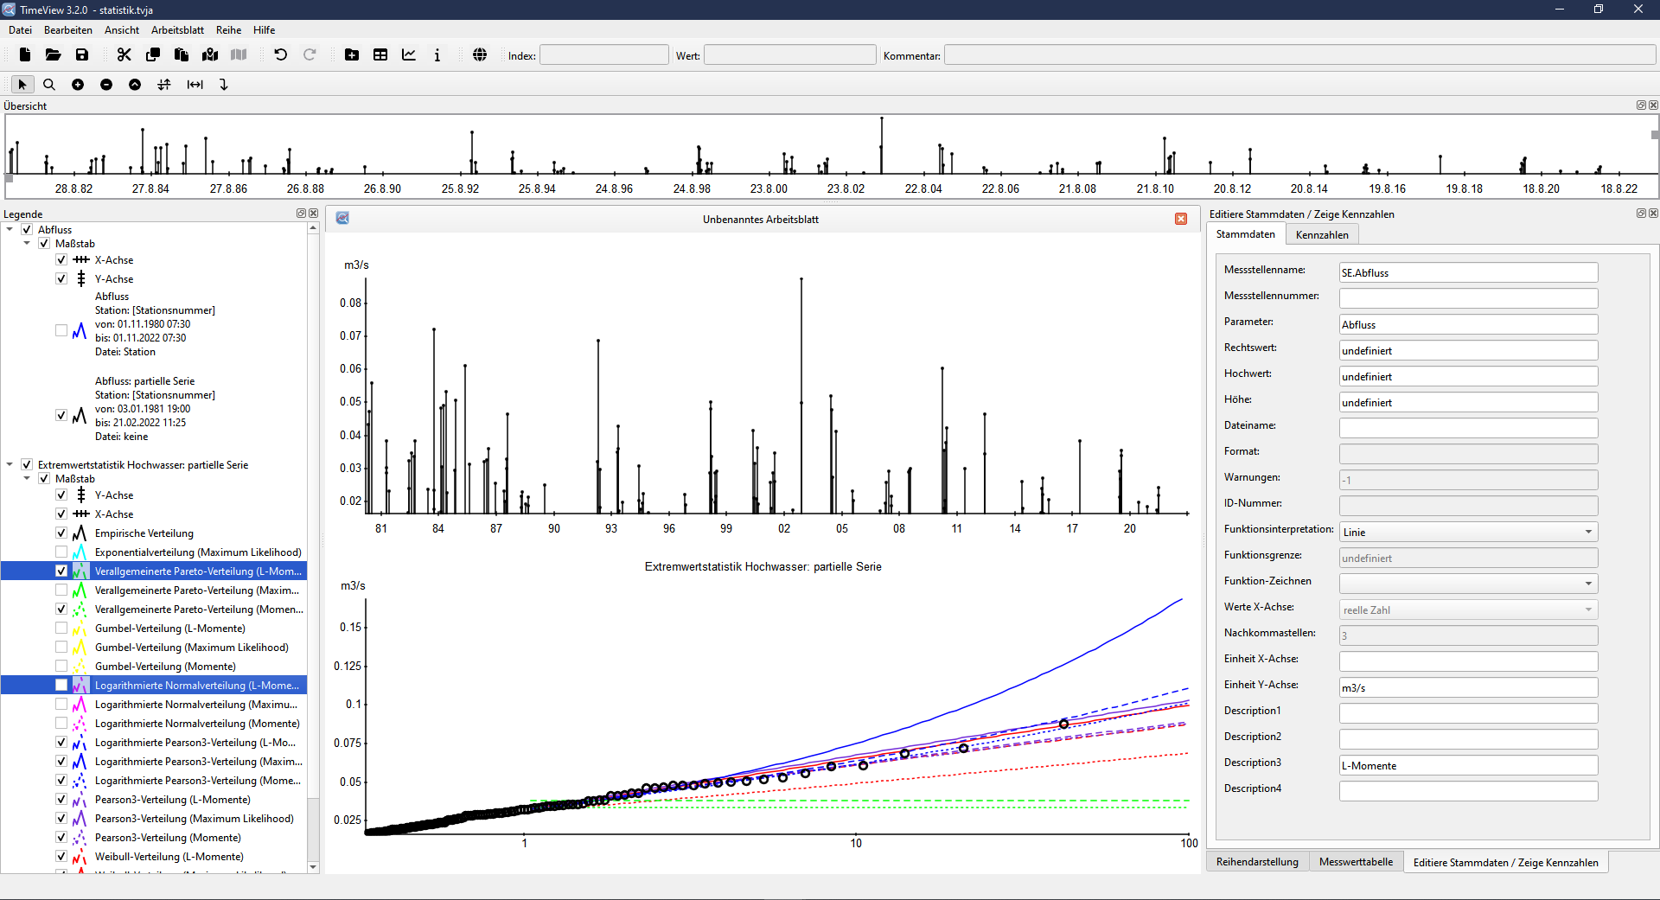This screenshot has height=900, width=1660.
Task: Click the scissors cut icon
Action: 124,55
